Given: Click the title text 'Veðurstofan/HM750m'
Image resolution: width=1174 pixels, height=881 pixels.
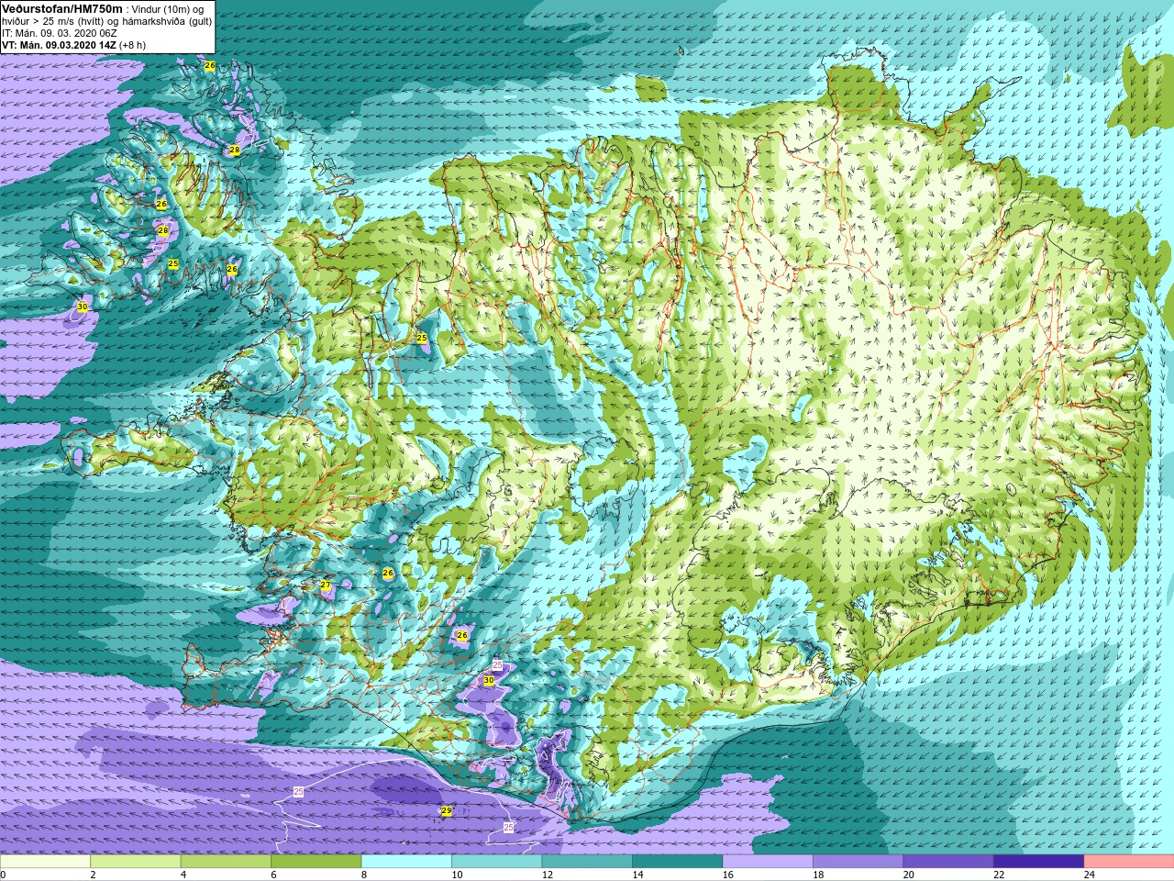Looking at the screenshot, I should tap(62, 8).
